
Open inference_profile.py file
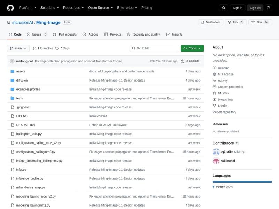pyautogui.click(x=30, y=178)
